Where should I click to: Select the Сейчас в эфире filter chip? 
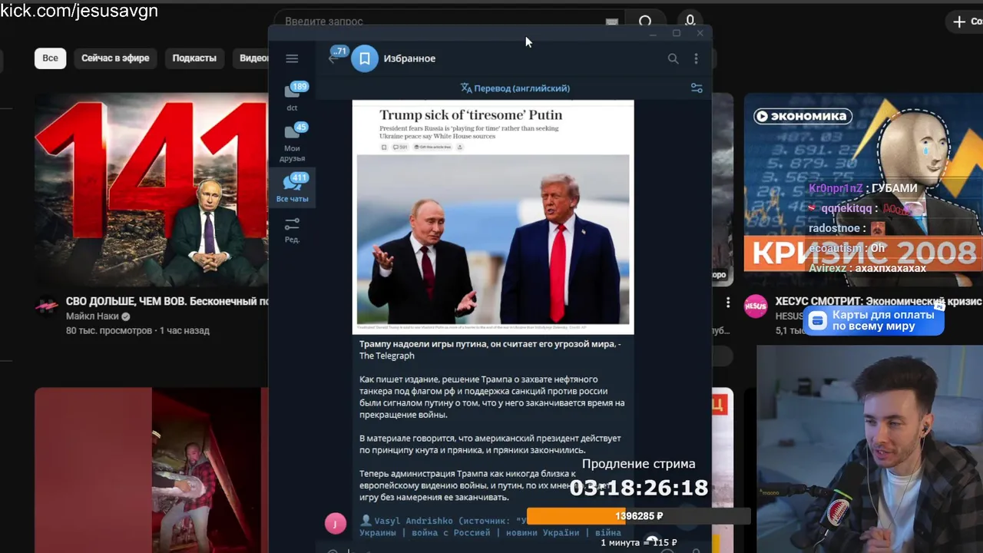click(115, 58)
